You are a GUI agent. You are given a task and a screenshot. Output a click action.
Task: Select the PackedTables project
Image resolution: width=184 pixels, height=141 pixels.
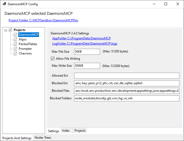(28, 44)
